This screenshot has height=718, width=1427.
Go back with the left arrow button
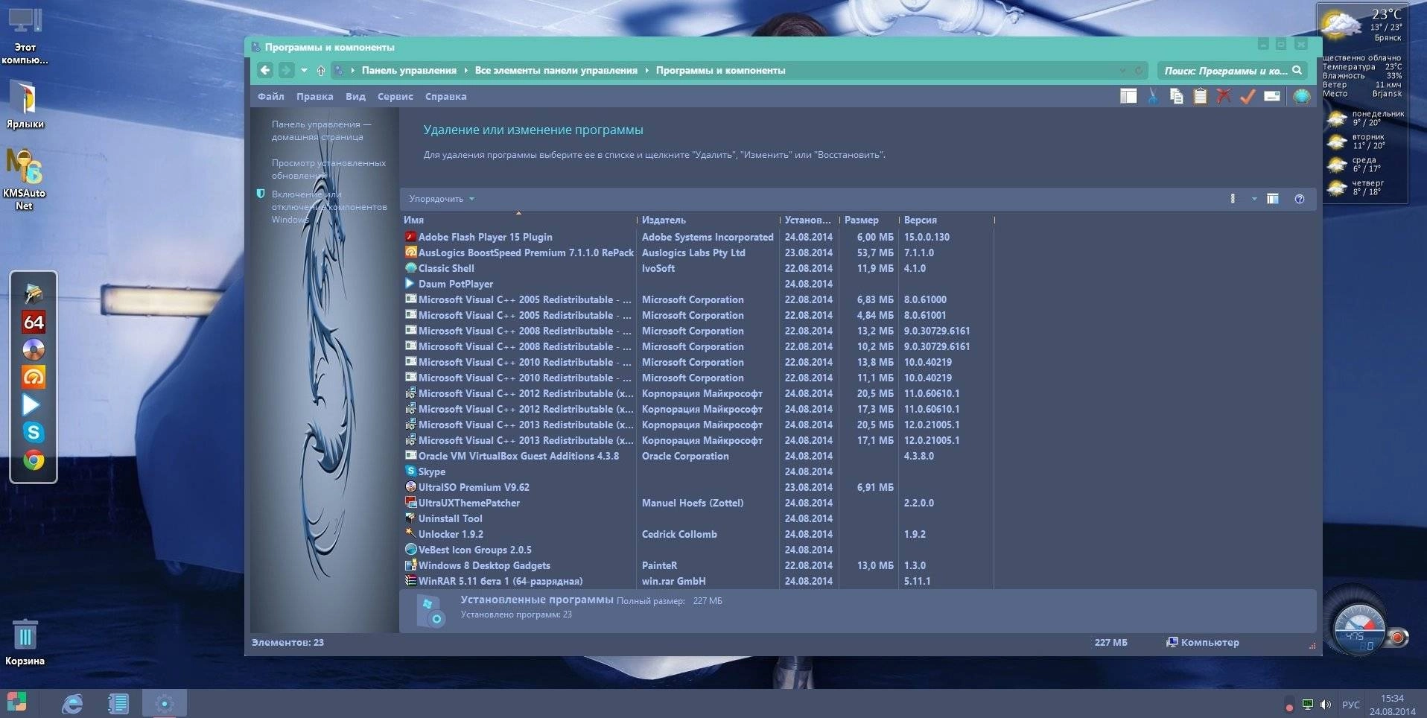coord(265,70)
